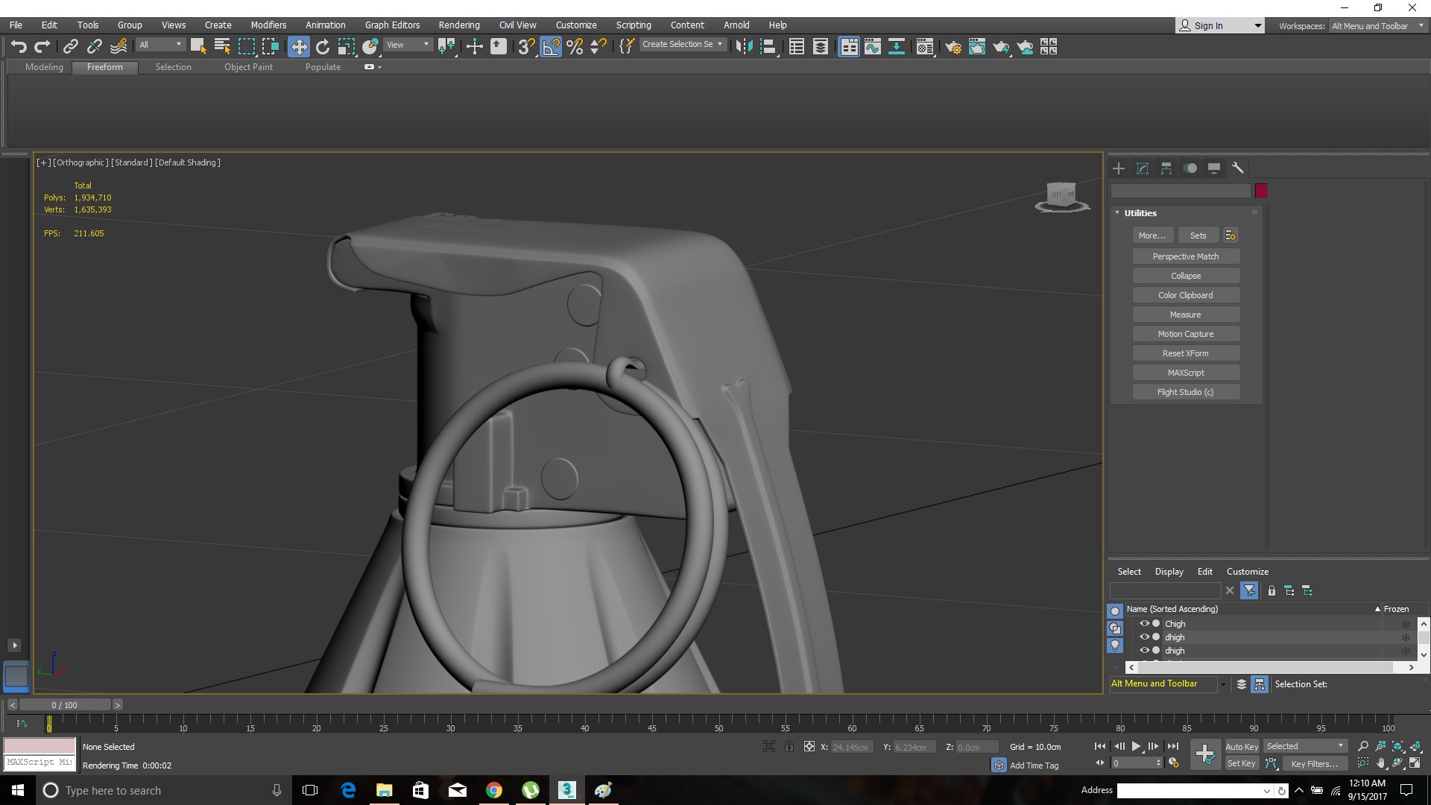
Task: Toggle Percent Snap on the toolbar
Action: [x=575, y=47]
